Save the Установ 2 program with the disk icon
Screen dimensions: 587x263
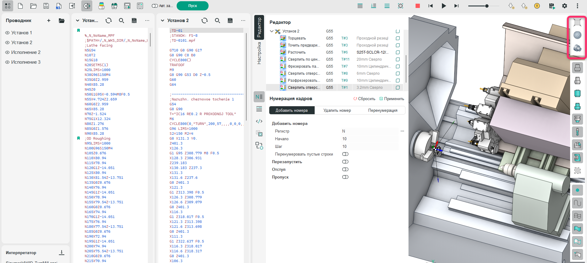(x=230, y=21)
